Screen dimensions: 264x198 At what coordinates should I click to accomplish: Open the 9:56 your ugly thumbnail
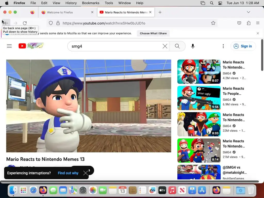coord(199,98)
